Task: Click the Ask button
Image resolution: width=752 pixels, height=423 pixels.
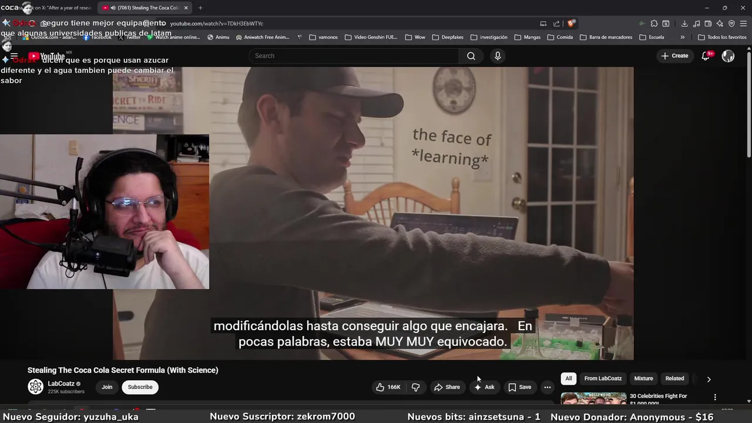Action: pyautogui.click(x=485, y=387)
